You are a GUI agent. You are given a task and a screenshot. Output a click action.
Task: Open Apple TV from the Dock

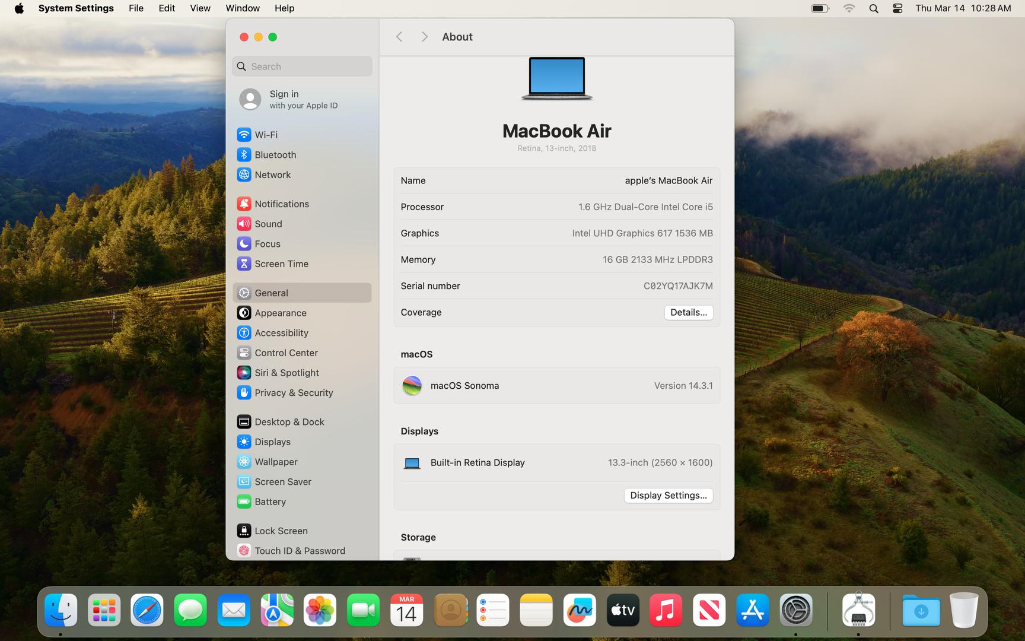click(x=623, y=610)
